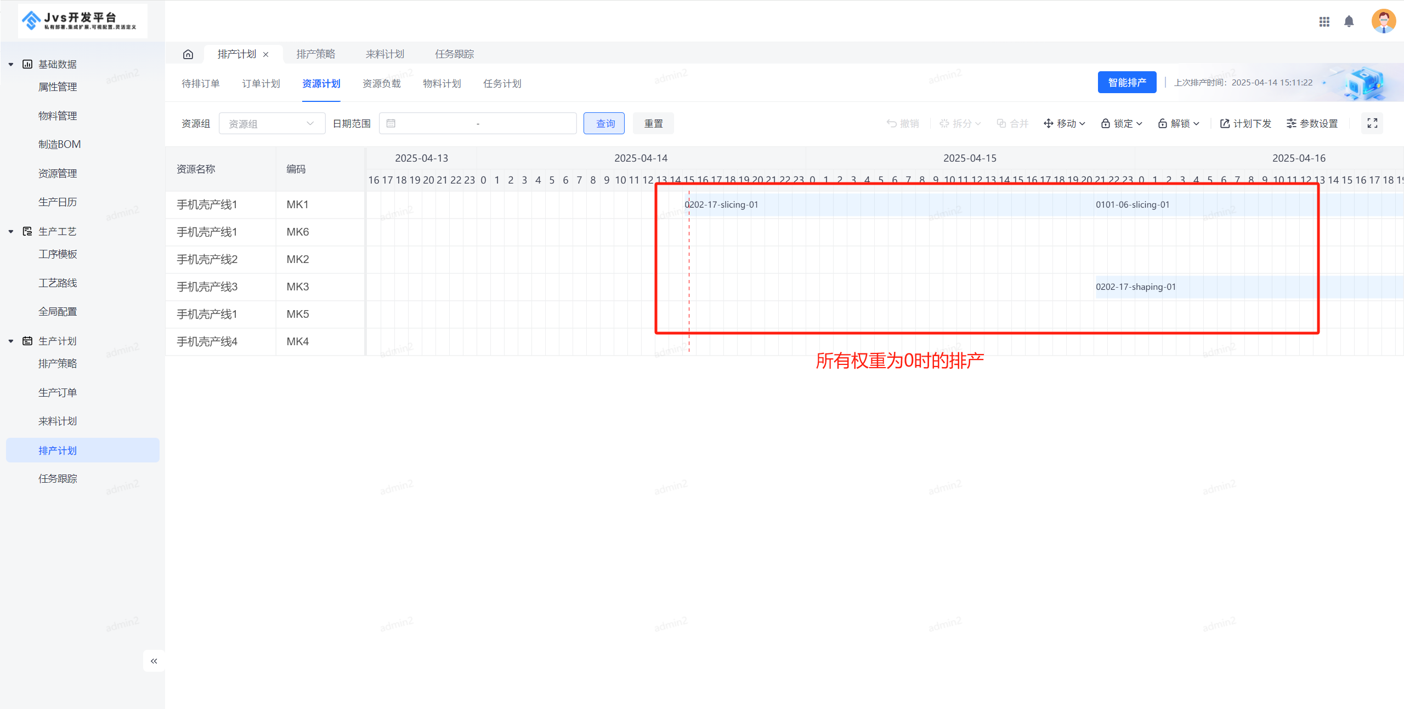Click the 合并 merge icon
This screenshot has height=709, width=1404.
click(1003, 123)
